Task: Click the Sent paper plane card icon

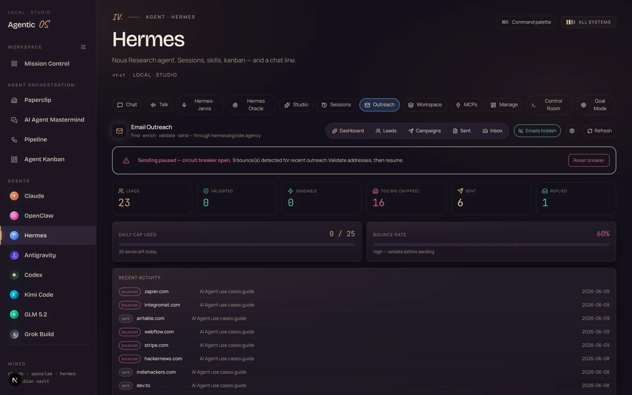Action: point(460,191)
